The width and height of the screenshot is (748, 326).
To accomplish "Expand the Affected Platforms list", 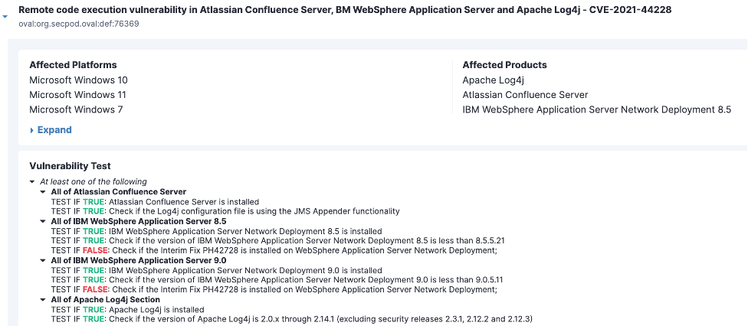I will click(x=51, y=130).
